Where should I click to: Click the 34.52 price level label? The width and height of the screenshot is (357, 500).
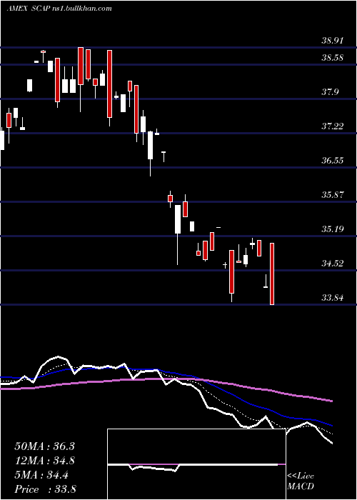[x=332, y=264]
